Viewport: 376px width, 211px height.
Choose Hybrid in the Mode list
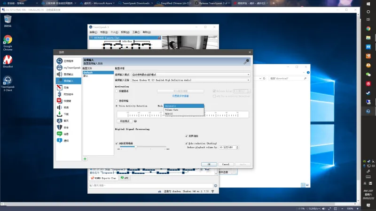coord(184,113)
